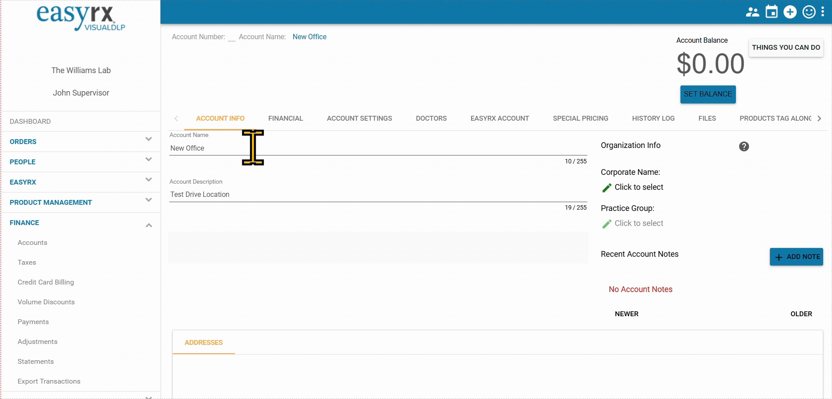Open Credit Card Billing in sidebar
The width and height of the screenshot is (832, 399).
tap(46, 282)
